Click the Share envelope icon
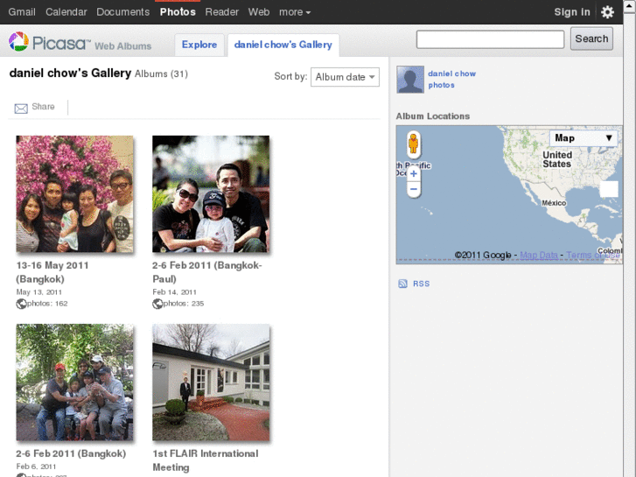Viewport: 636px width, 477px height. tap(21, 108)
